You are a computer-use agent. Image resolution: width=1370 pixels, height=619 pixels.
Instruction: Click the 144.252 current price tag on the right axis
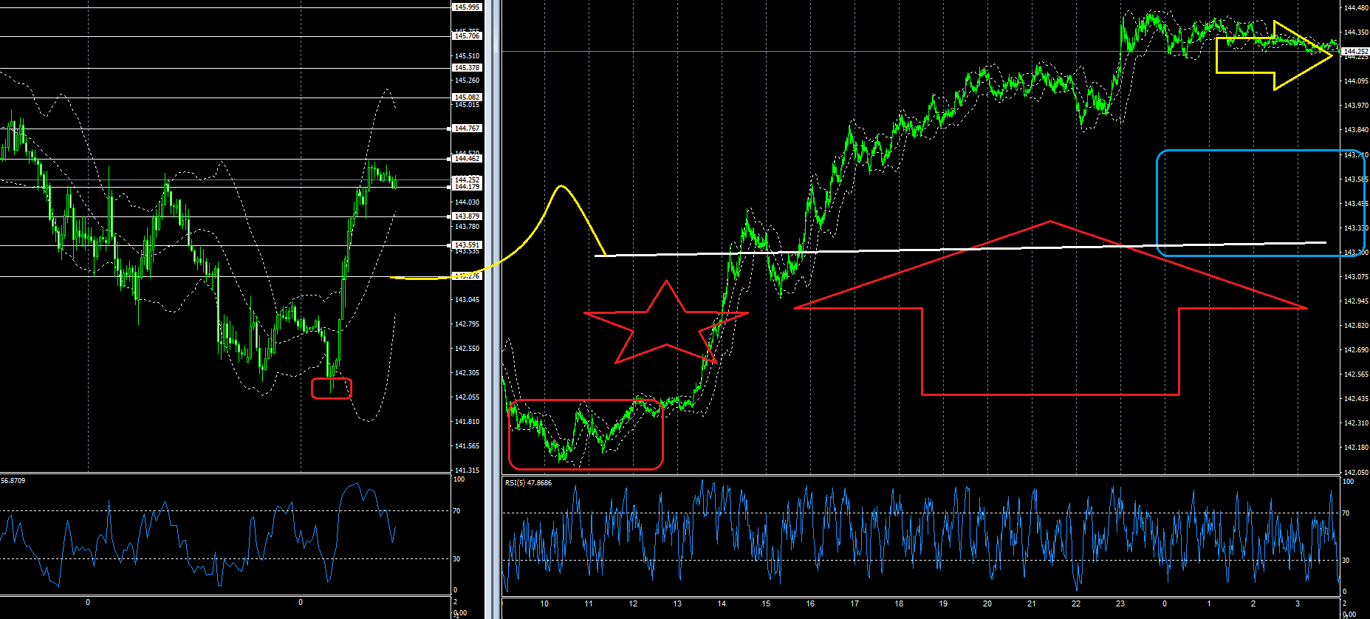tap(1356, 52)
